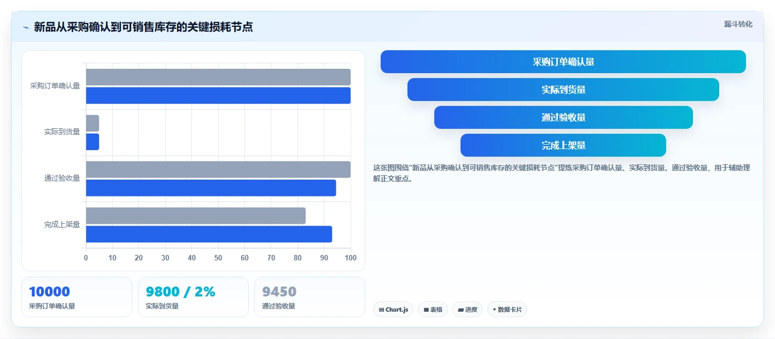Click the x-axis tick labeled 10
Screen dimensions: 775x339
[112, 258]
